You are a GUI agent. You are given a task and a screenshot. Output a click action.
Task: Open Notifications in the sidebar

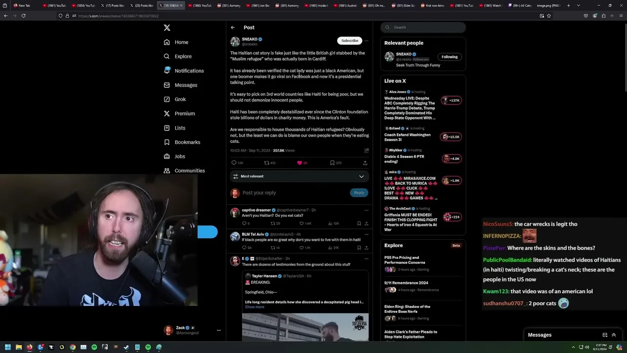click(x=184, y=71)
